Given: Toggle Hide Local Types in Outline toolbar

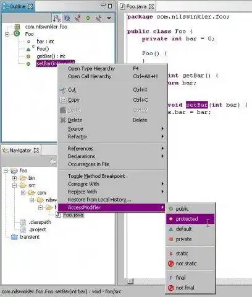Looking at the screenshot, I should point(99,18).
